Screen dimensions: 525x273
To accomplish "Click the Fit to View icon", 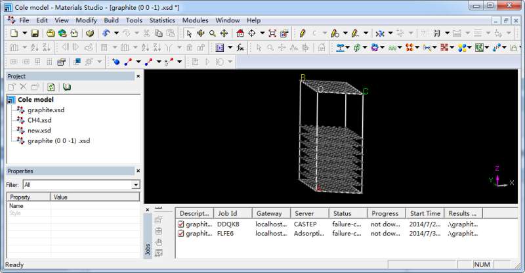I will [272, 33].
